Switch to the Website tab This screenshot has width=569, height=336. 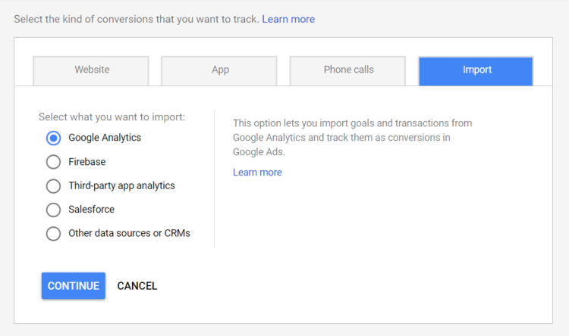click(x=92, y=70)
